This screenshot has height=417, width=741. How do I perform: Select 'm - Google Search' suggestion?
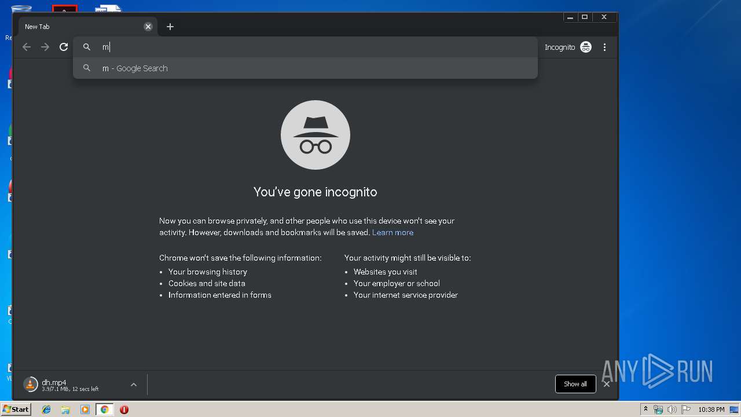coord(305,68)
